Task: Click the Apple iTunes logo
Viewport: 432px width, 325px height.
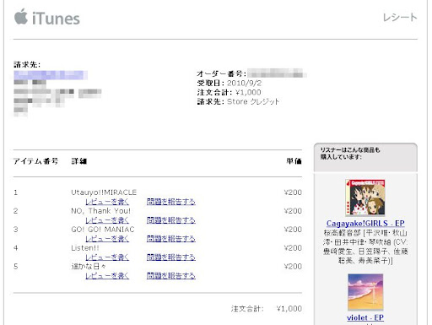Action: tap(47, 18)
